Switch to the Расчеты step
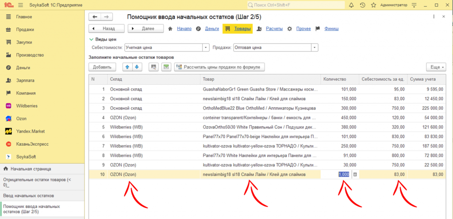 click(274, 29)
